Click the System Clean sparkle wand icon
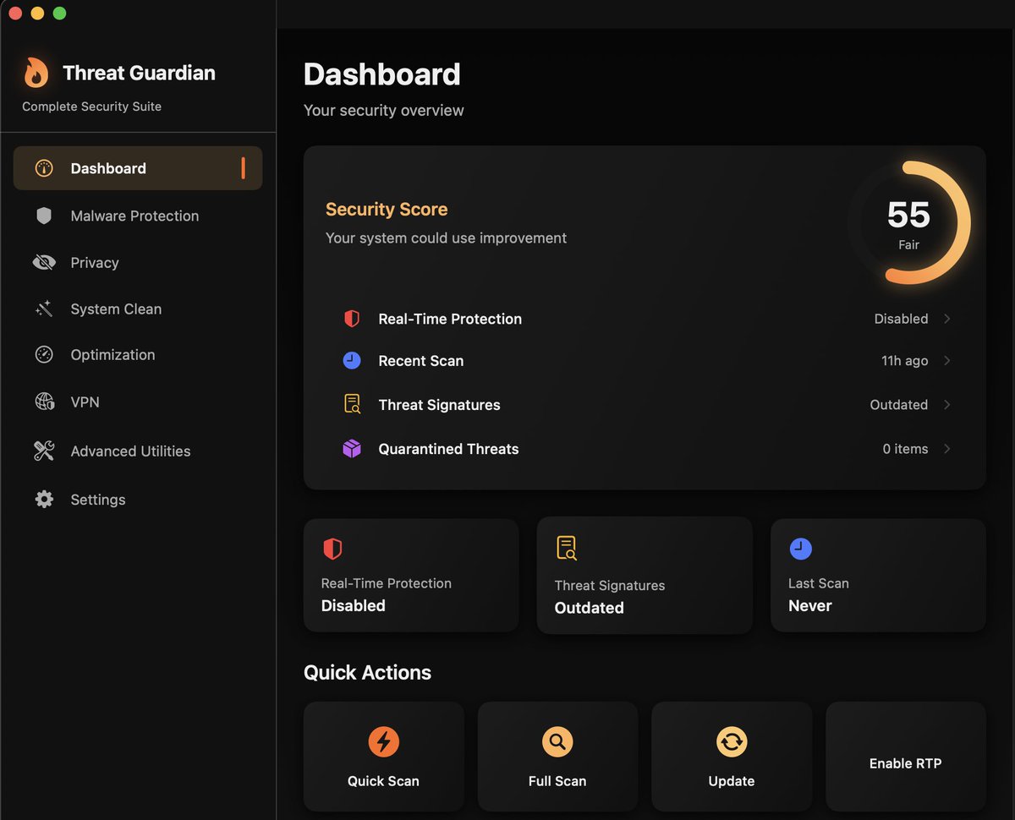 (x=44, y=309)
